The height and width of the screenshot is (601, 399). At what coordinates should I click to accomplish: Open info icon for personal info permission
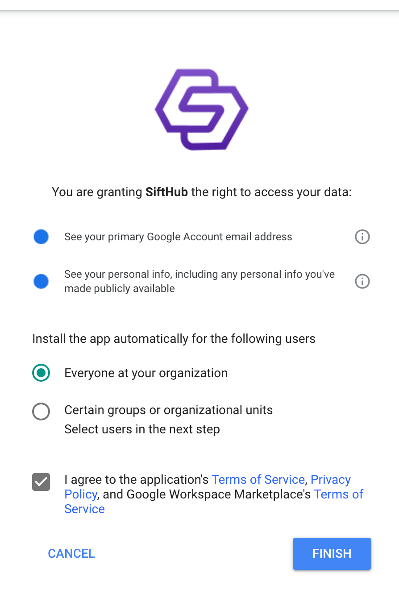click(362, 281)
